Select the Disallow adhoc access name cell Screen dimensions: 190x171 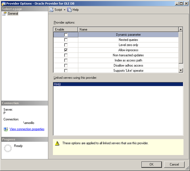pos(128,65)
